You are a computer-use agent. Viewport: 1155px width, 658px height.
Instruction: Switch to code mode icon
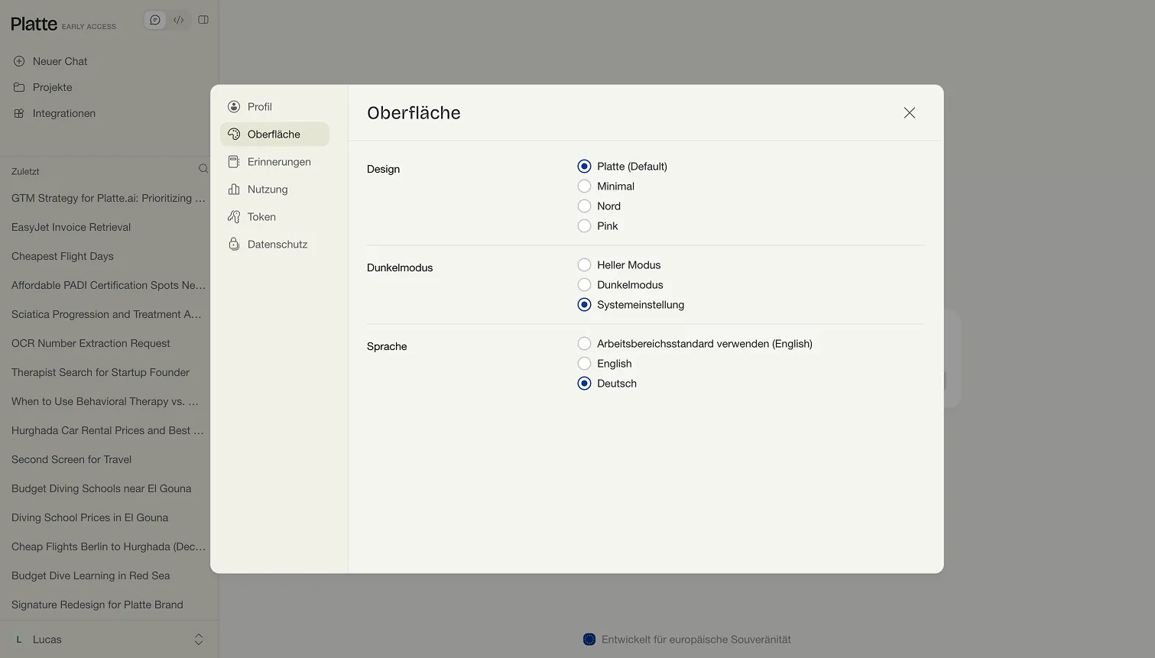pyautogui.click(x=179, y=20)
